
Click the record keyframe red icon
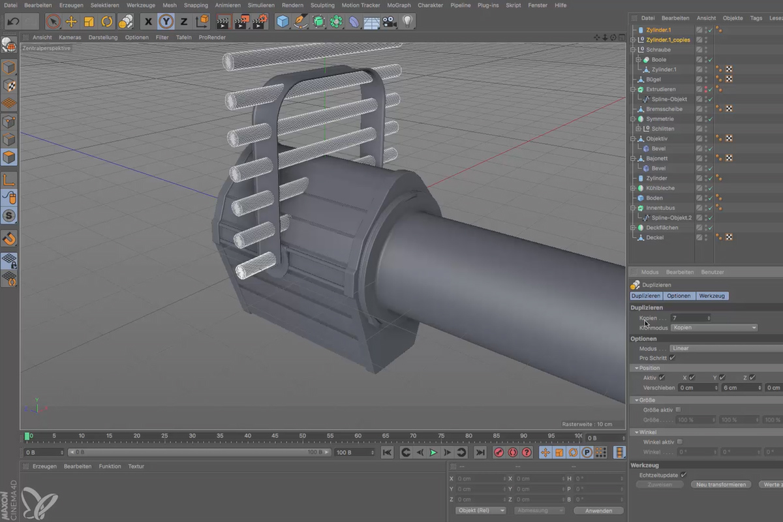[x=499, y=452]
